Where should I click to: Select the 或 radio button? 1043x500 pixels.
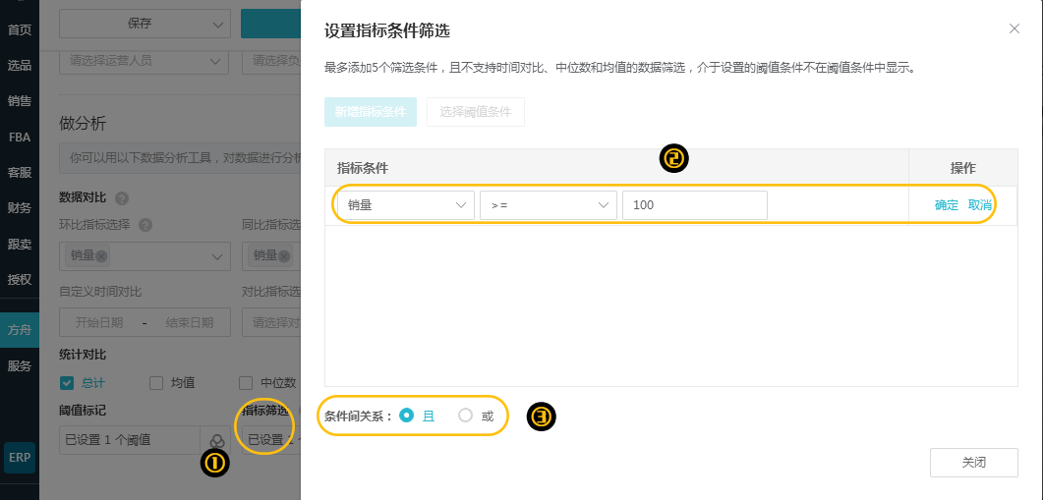pos(466,416)
